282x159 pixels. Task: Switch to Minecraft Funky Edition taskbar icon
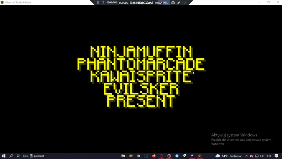200,156
